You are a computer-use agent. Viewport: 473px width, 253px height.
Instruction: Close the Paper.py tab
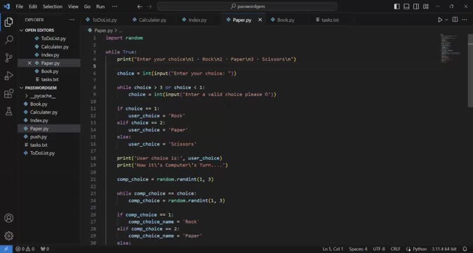pyautogui.click(x=260, y=20)
